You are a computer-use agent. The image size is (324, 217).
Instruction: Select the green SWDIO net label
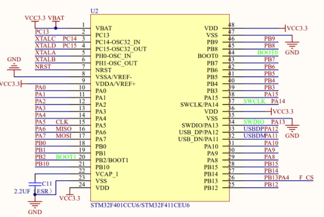[x=254, y=122]
